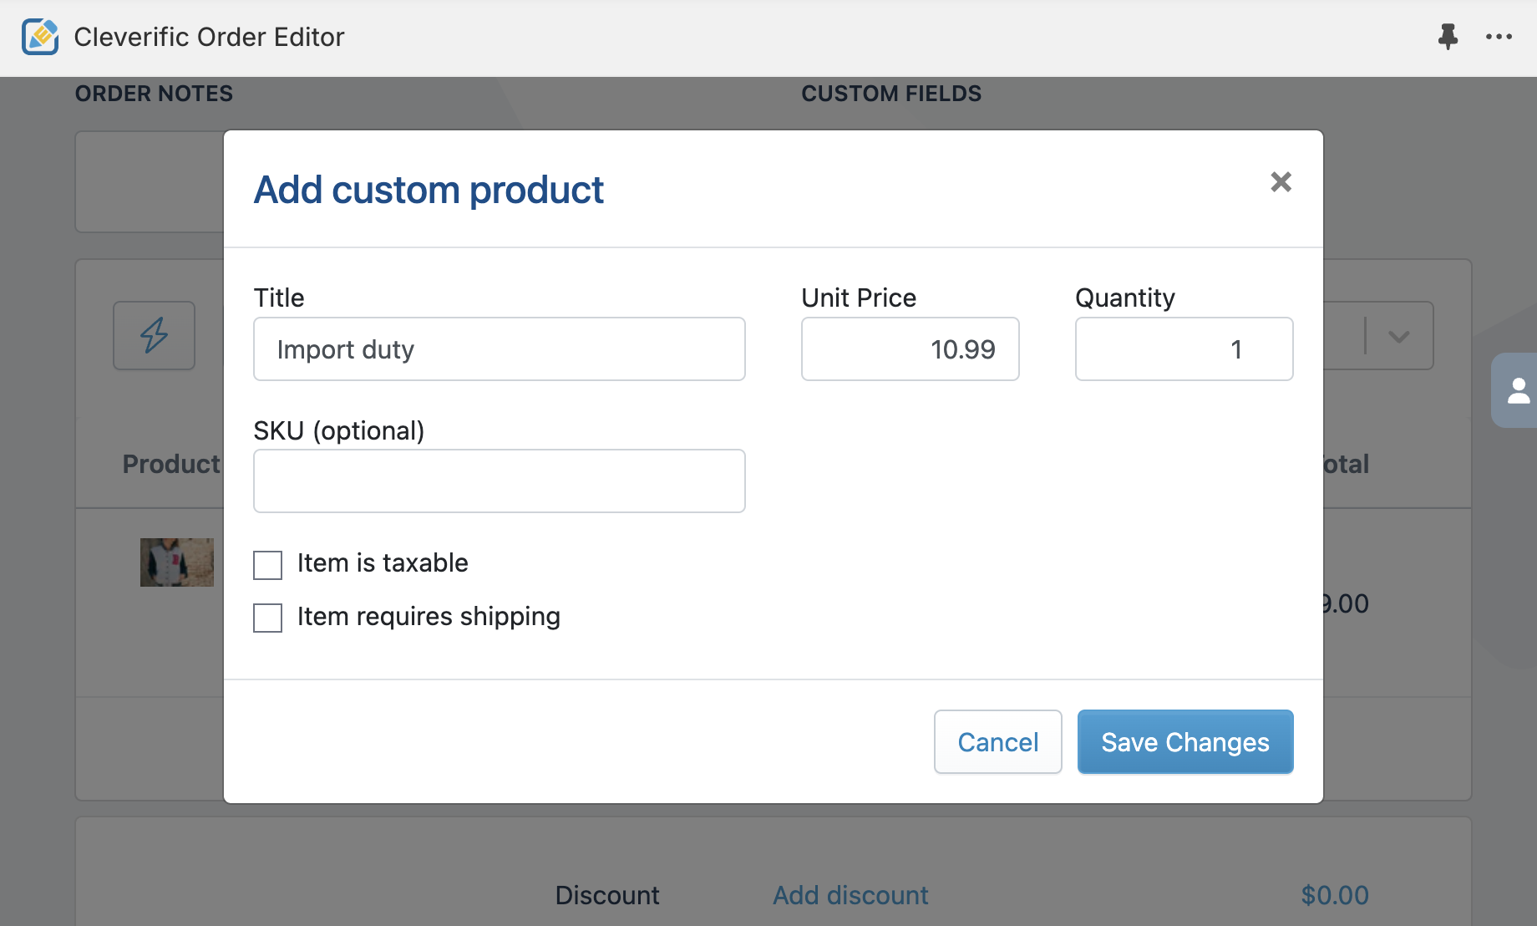Click the order notes text box
The width and height of the screenshot is (1537, 926).
coord(150,181)
